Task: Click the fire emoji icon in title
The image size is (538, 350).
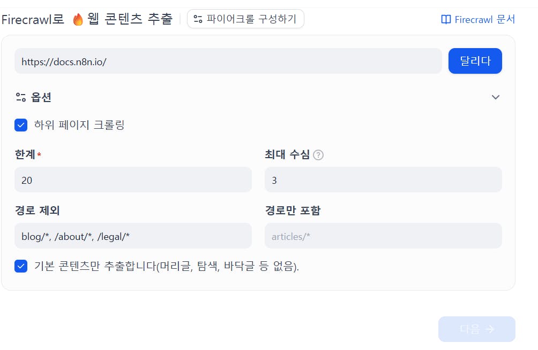Action: point(78,20)
